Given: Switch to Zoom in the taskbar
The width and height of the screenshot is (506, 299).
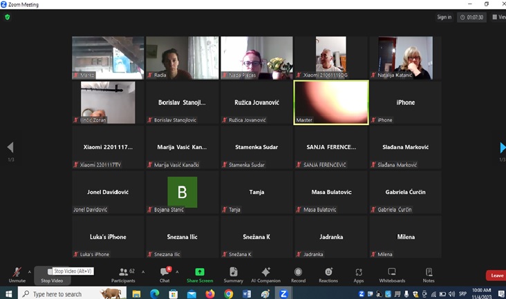Looking at the screenshot, I should [x=283, y=294].
